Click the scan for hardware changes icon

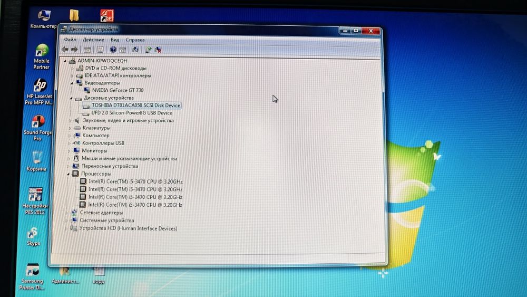(135, 50)
